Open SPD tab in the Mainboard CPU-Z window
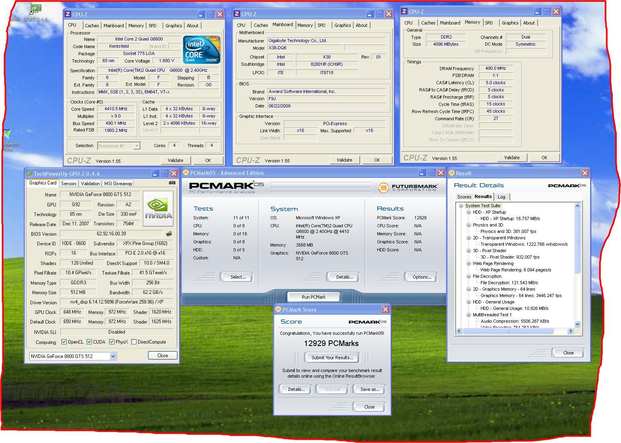This screenshot has height=443, width=621. coord(322,25)
